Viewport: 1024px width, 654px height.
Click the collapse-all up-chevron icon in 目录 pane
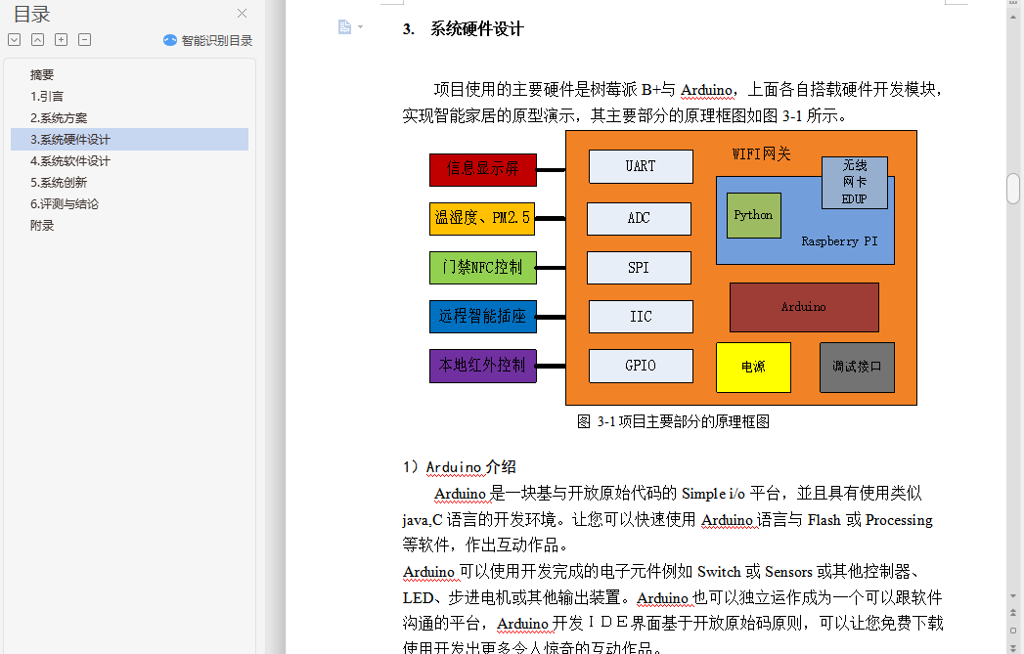(x=38, y=40)
